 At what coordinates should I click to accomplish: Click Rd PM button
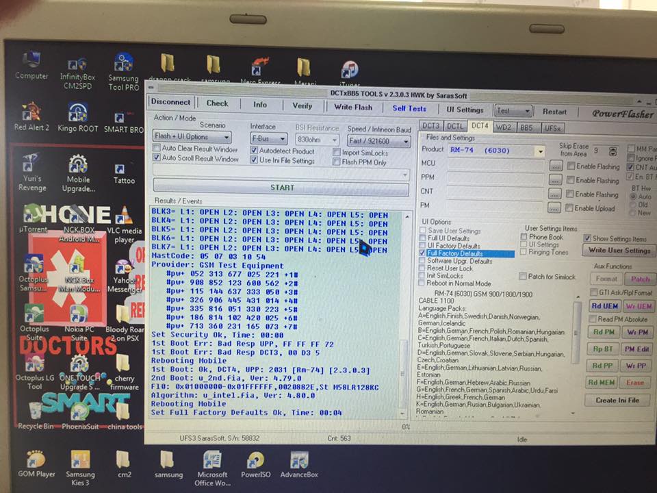[x=604, y=331]
